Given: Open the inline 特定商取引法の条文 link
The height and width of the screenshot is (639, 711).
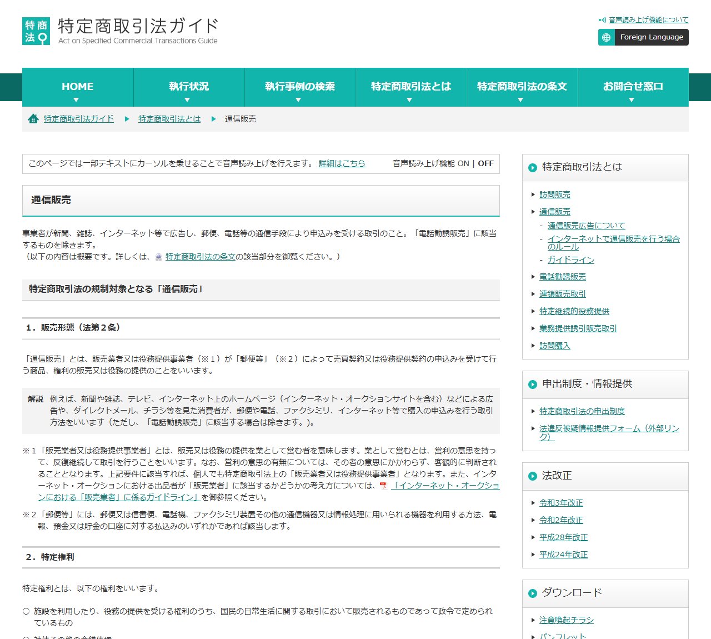Looking at the screenshot, I should [x=201, y=257].
